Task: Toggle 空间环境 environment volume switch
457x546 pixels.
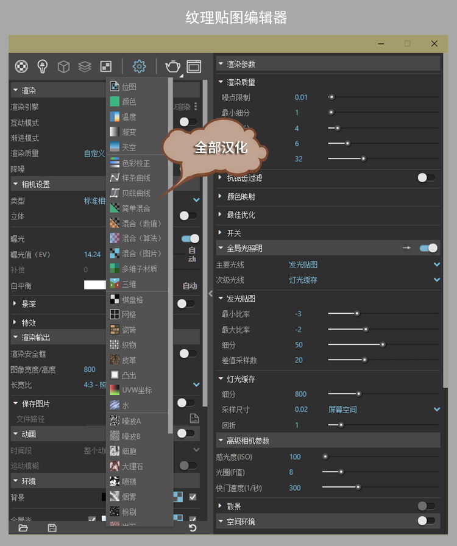Action: point(427,520)
